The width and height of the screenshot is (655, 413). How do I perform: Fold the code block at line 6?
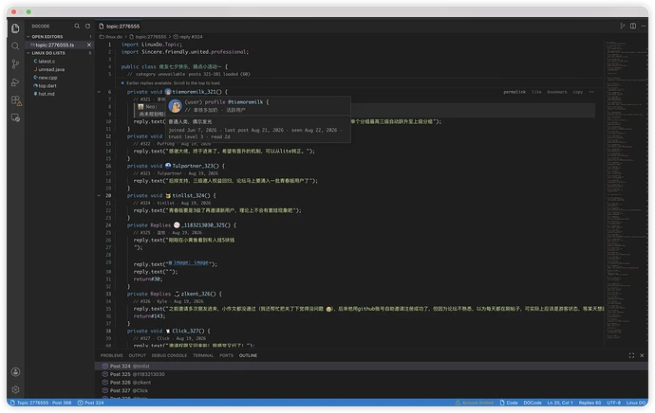click(x=99, y=92)
